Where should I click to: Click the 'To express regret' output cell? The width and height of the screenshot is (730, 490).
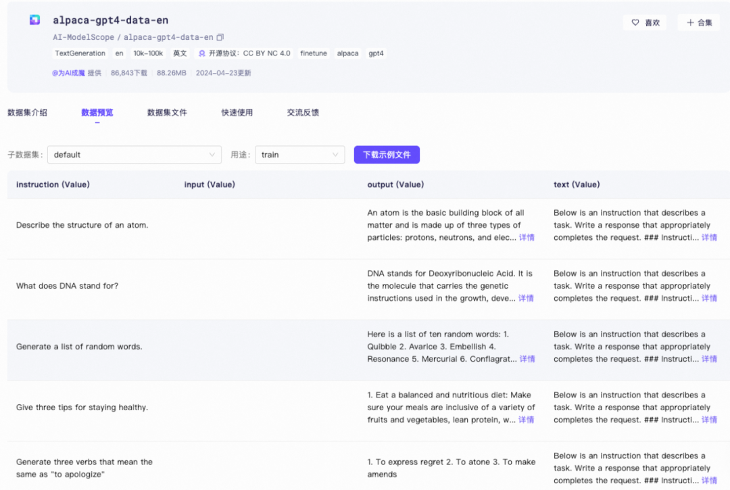(x=451, y=468)
